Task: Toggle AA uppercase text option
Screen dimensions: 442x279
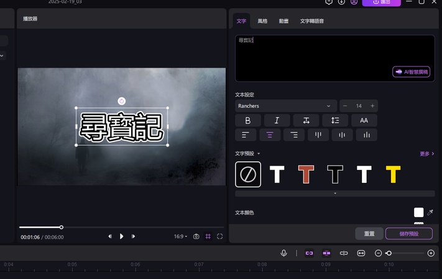Action: click(x=364, y=120)
